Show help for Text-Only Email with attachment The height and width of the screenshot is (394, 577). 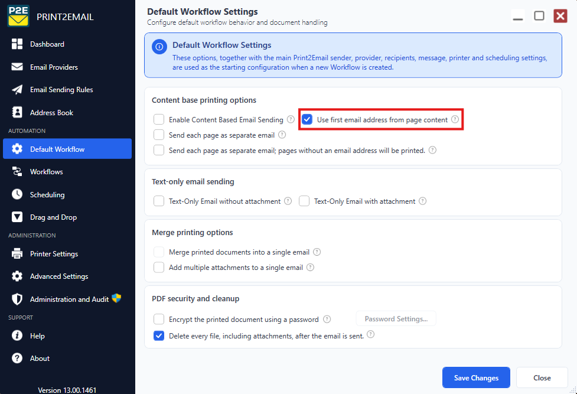coord(423,201)
